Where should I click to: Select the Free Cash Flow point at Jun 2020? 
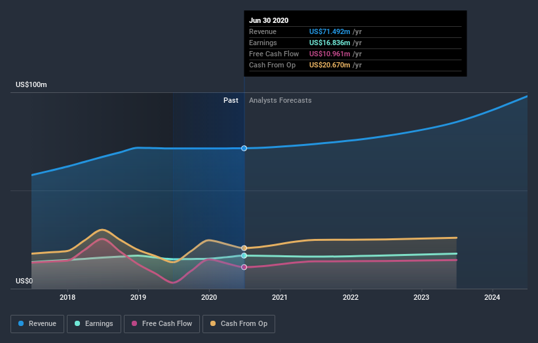tap(244, 267)
